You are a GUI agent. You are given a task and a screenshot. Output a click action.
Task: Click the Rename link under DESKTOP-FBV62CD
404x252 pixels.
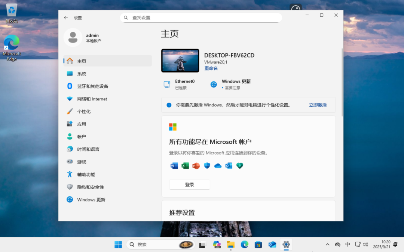click(211, 68)
